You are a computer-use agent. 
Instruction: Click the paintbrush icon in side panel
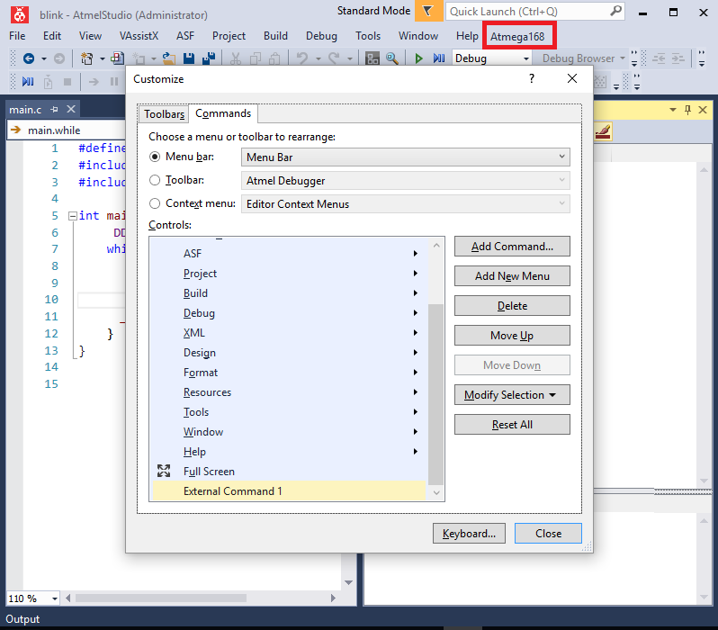[603, 131]
